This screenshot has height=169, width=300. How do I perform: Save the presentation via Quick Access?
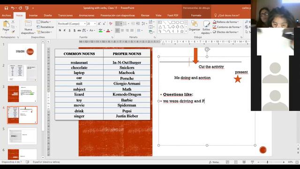click(6, 8)
